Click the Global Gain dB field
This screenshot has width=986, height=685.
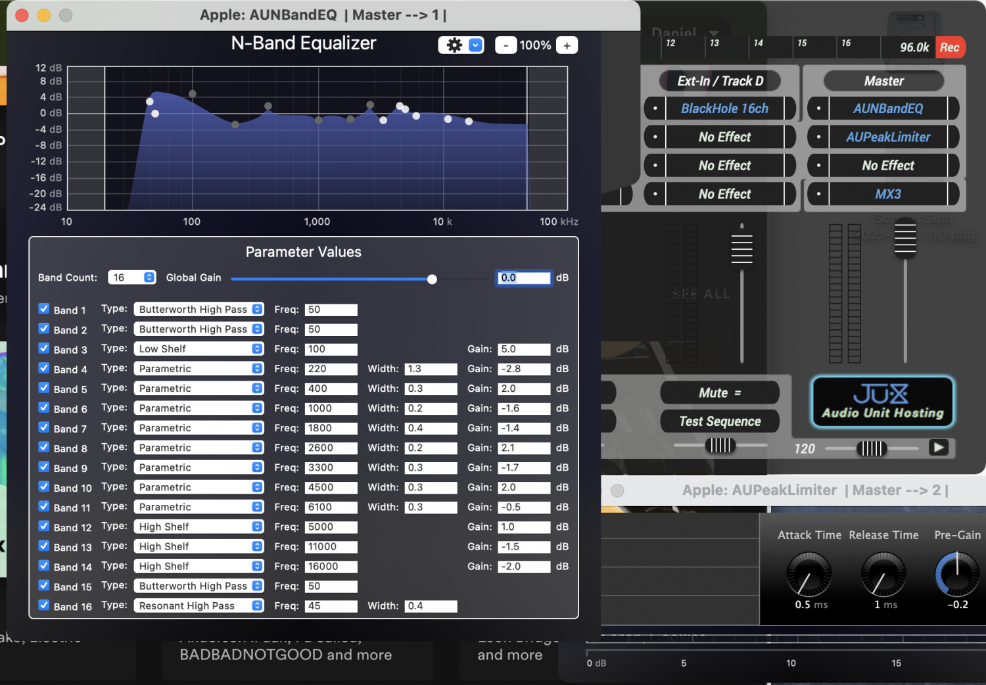(x=524, y=277)
